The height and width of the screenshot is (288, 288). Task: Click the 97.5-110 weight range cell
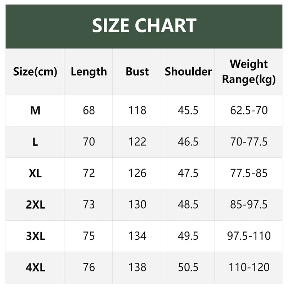(249, 236)
